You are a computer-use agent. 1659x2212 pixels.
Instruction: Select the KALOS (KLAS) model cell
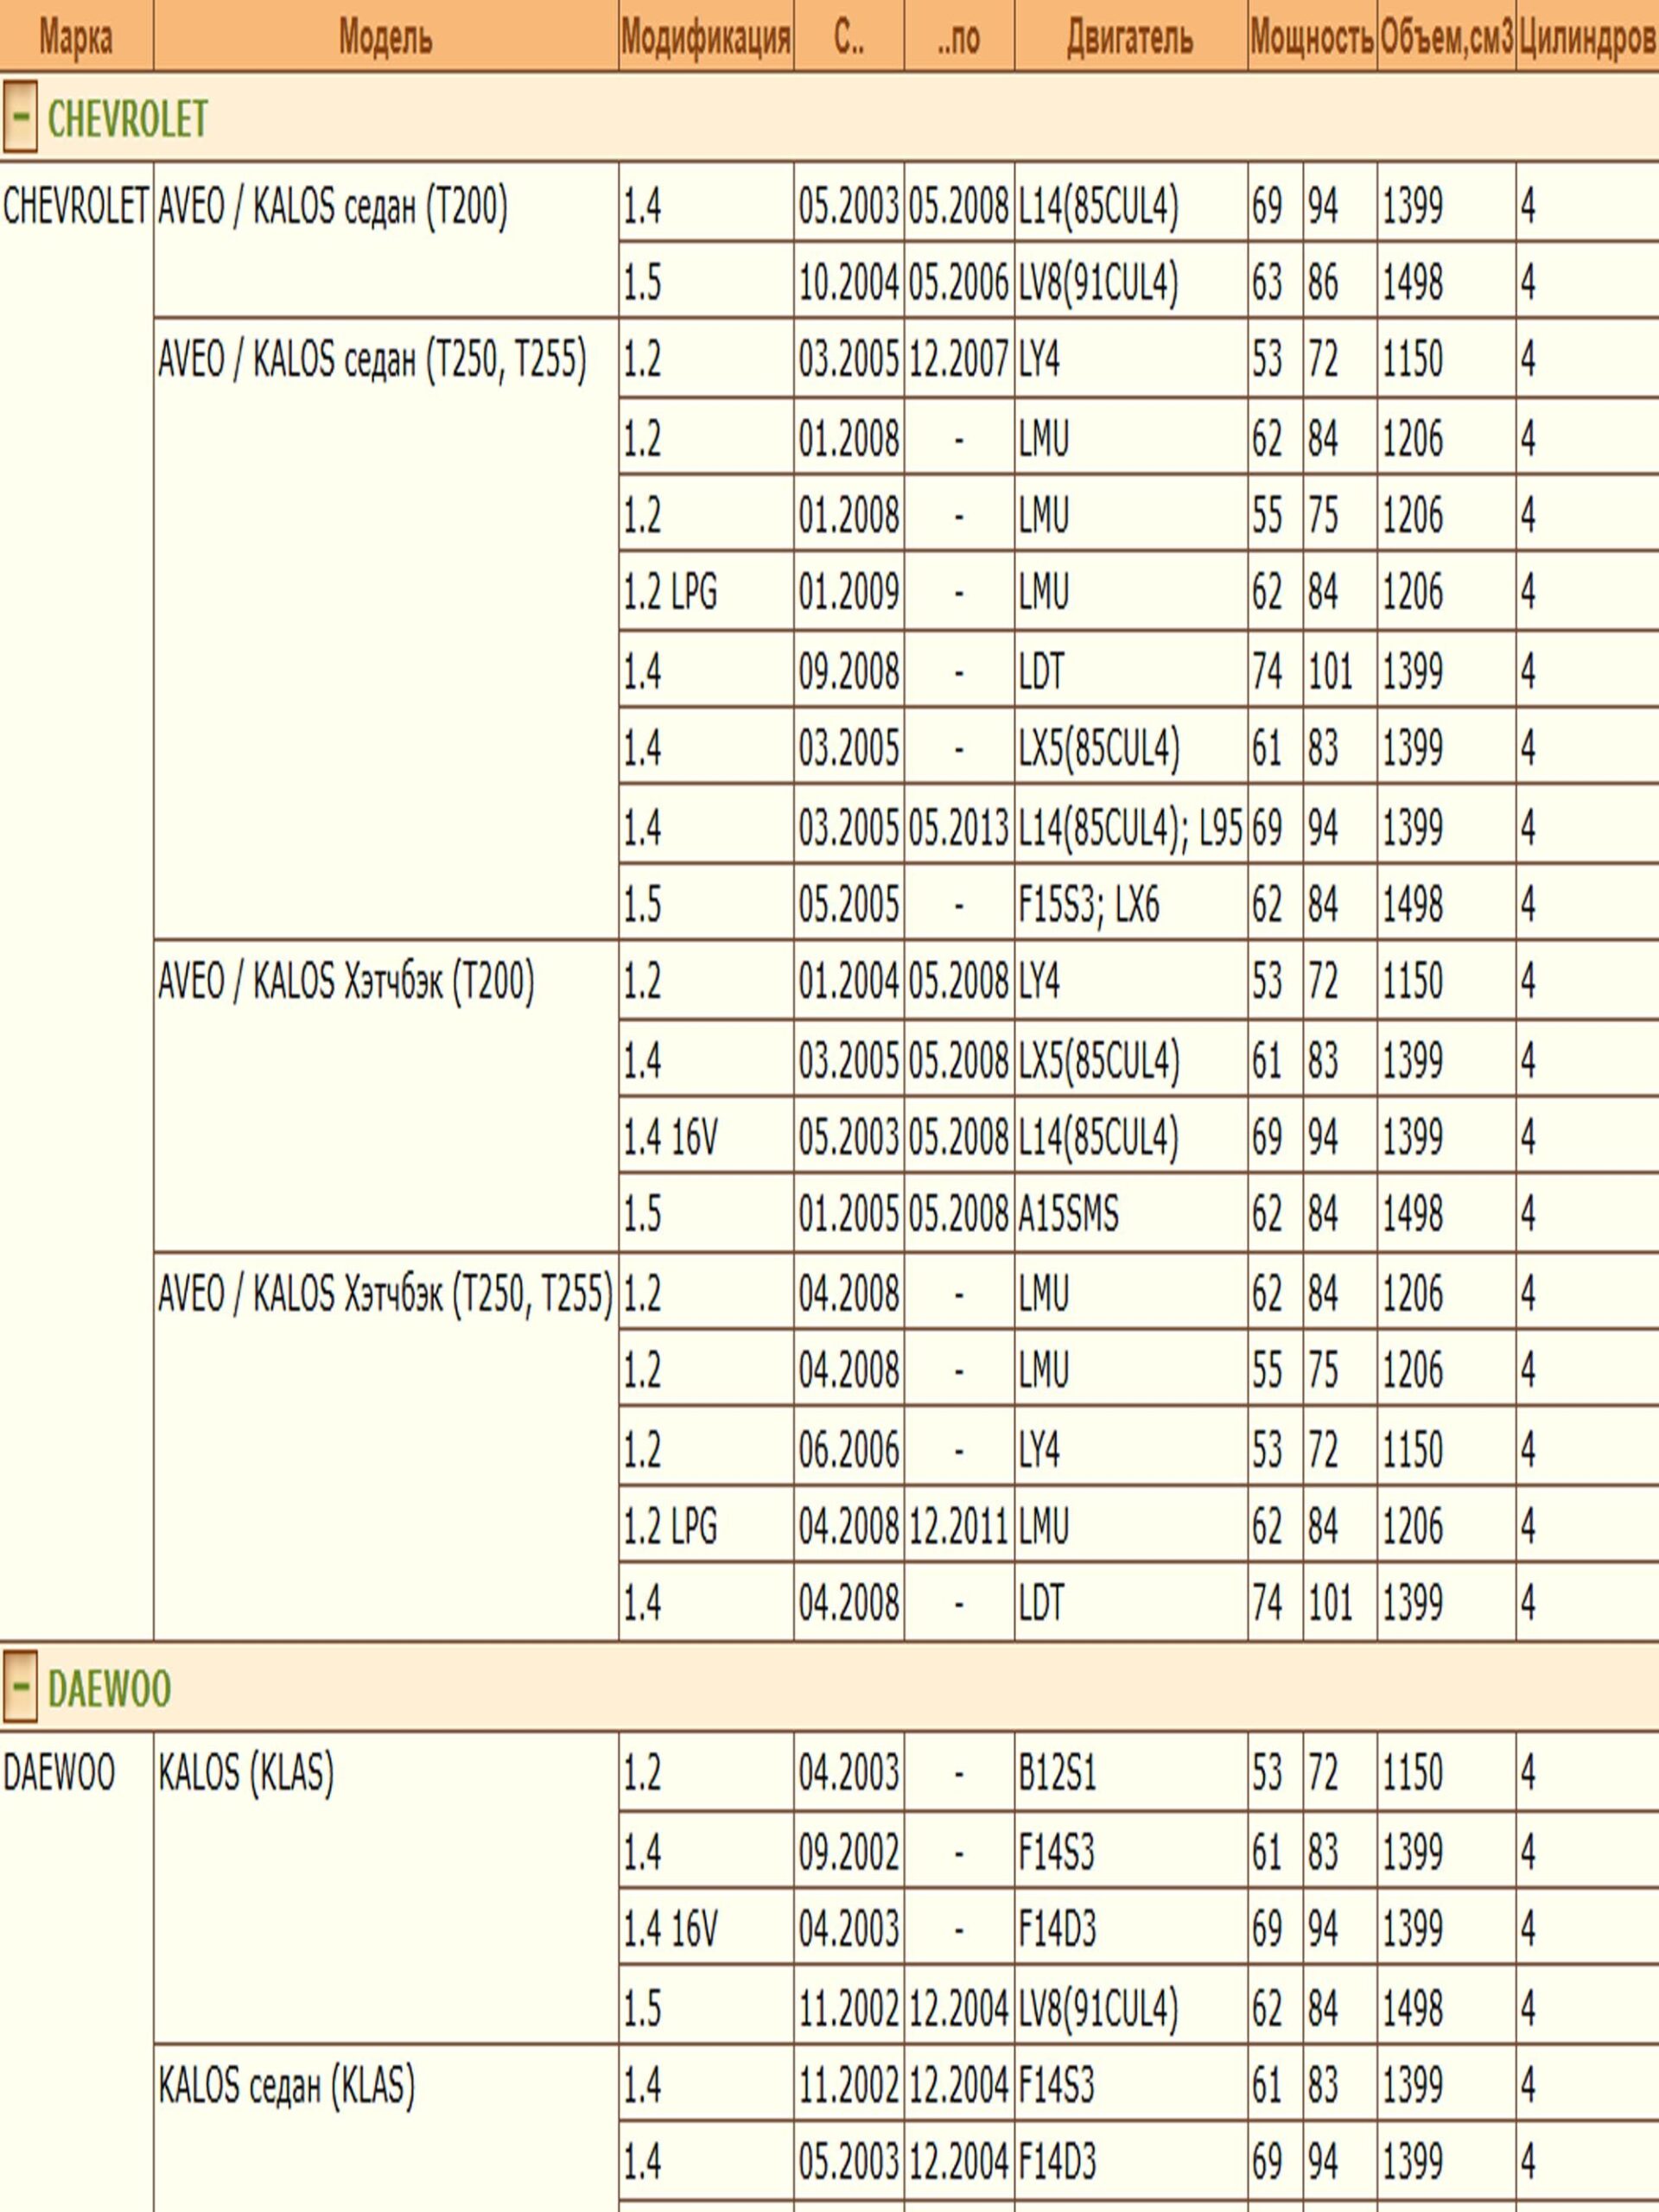tap(246, 1773)
